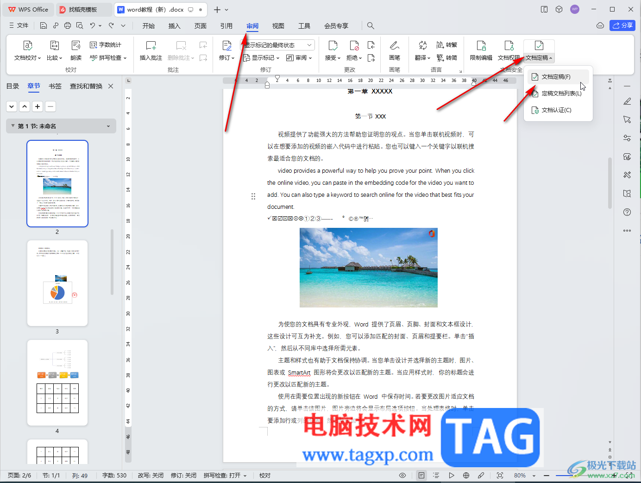Click the 校对 label in status bar

click(265, 475)
